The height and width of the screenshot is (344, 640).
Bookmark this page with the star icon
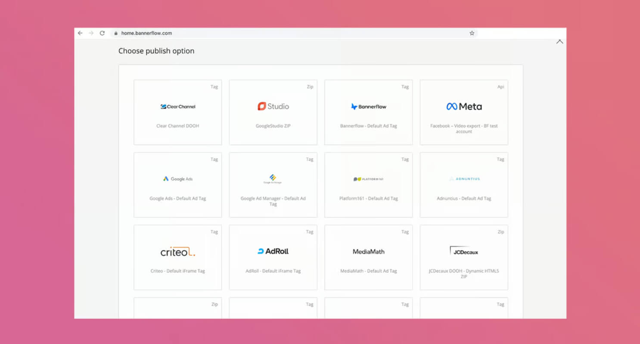(472, 33)
